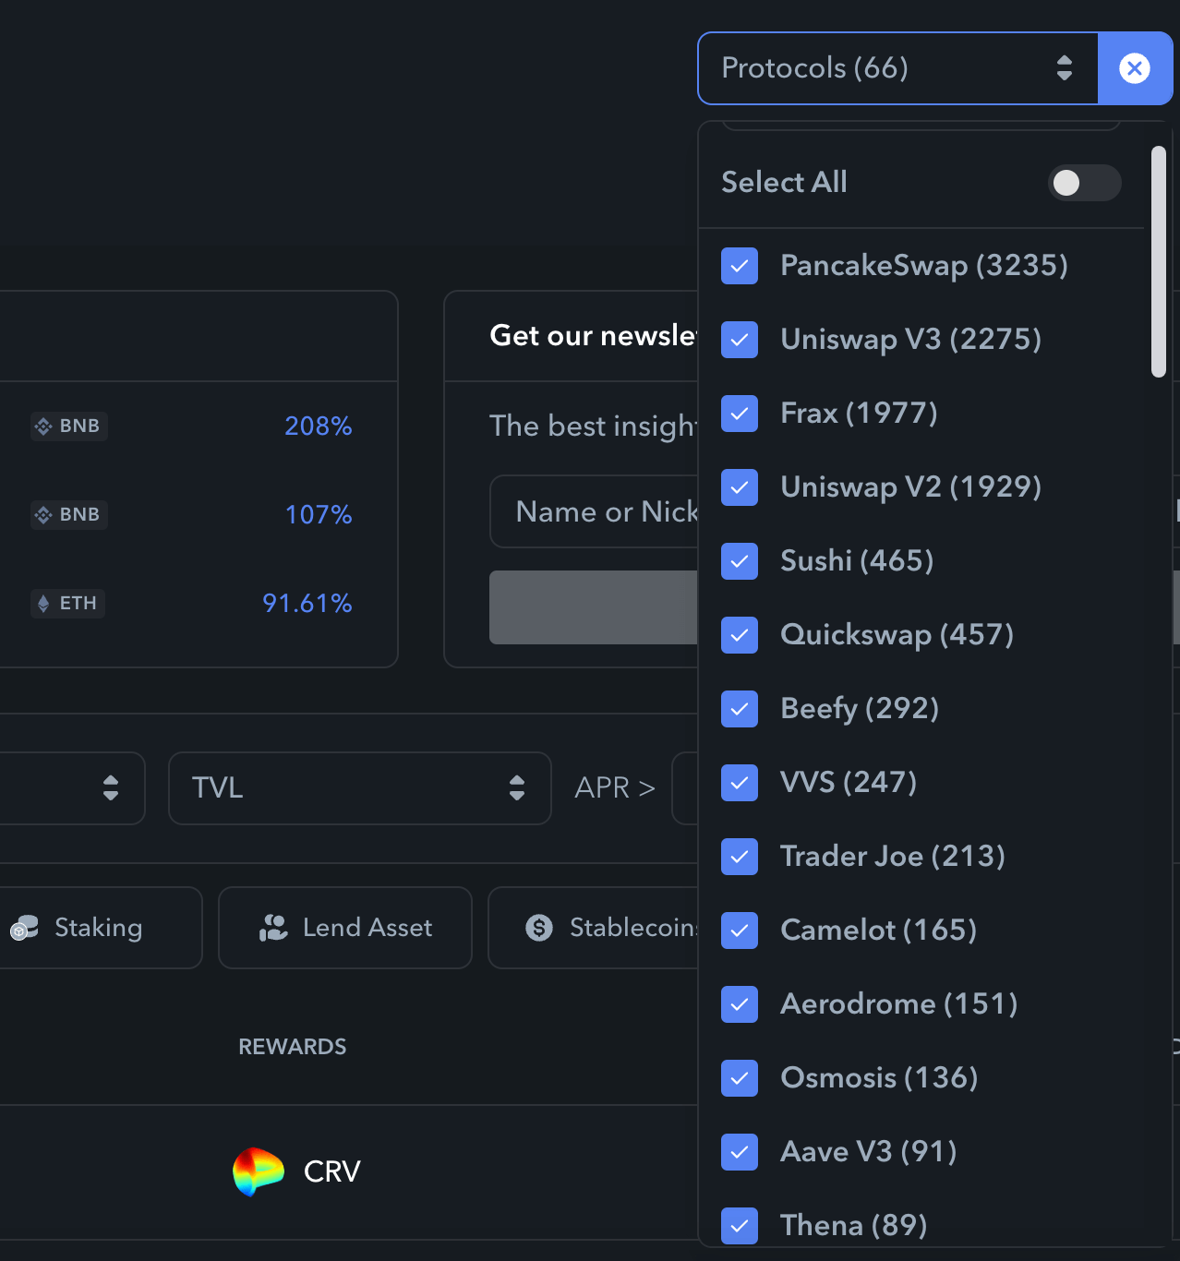Click the Frax (1977) label

point(859,414)
